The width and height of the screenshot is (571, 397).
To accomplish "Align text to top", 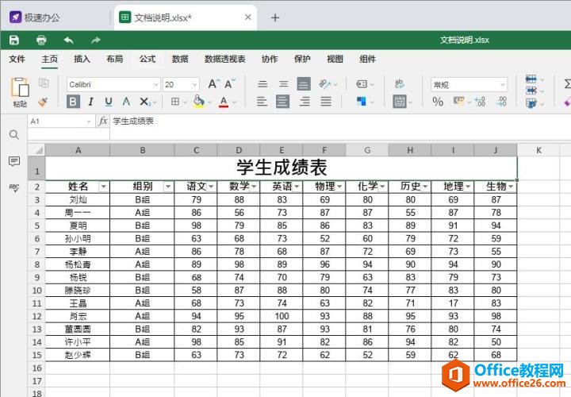I will point(263,84).
